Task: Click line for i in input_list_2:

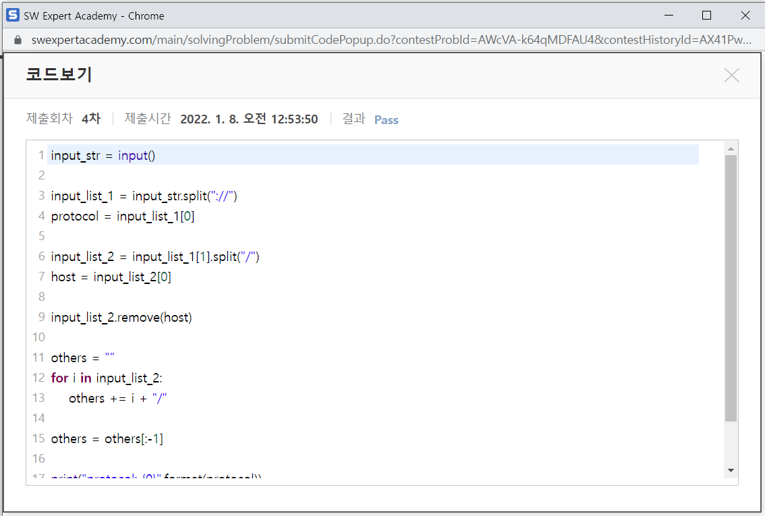Action: [x=107, y=378]
